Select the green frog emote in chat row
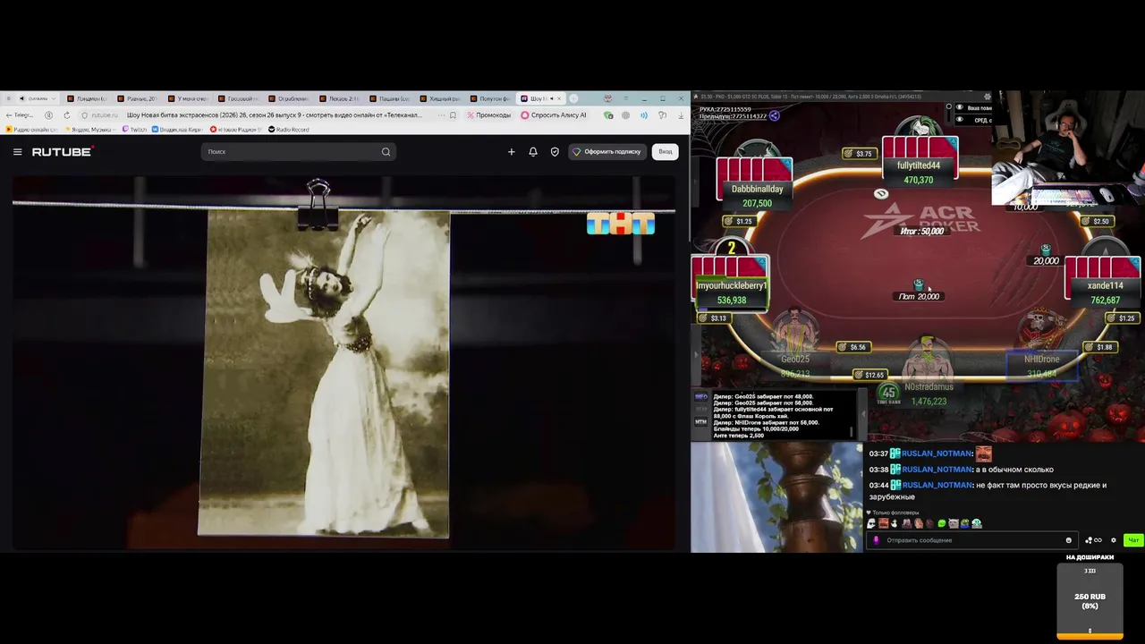The width and height of the screenshot is (1145, 644). [941, 524]
